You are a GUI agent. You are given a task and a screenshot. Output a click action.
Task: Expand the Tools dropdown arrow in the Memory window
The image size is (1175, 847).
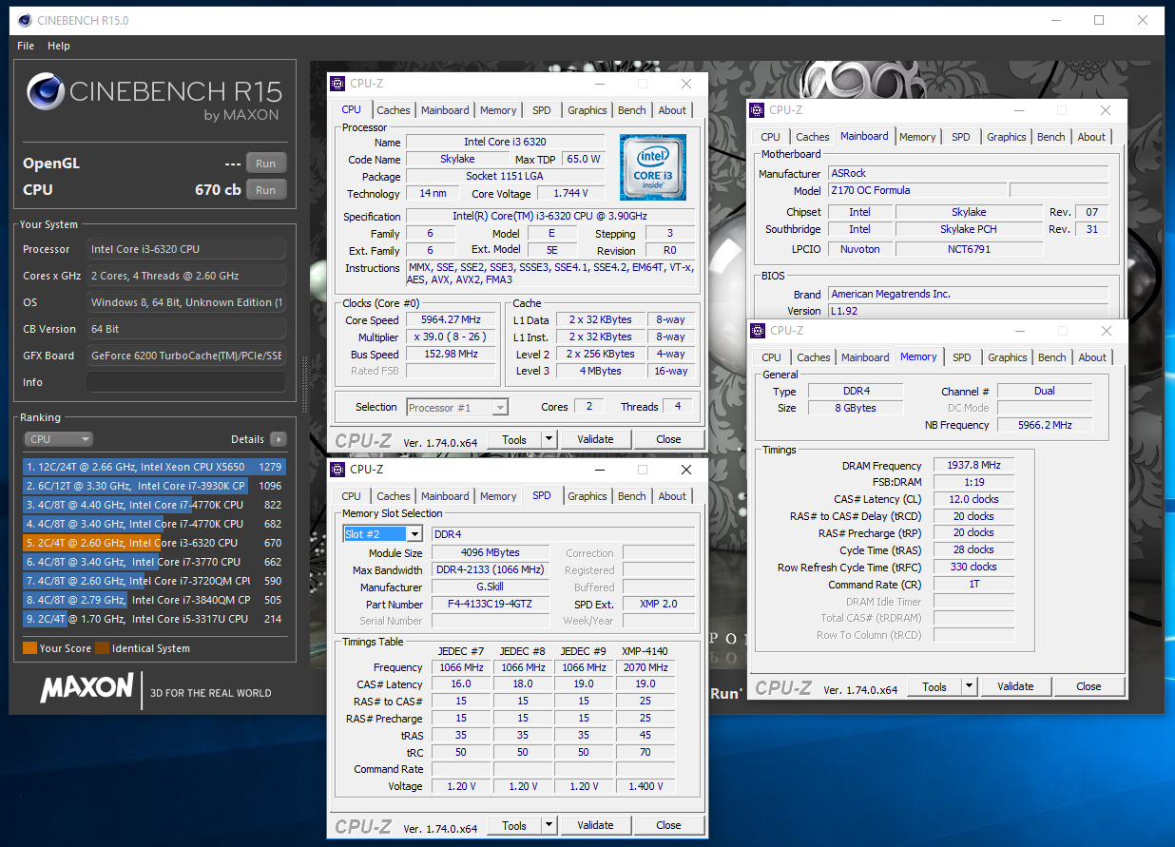[x=969, y=686]
